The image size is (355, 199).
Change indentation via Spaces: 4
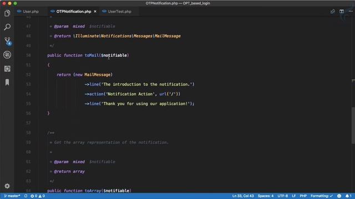pyautogui.click(x=266, y=196)
